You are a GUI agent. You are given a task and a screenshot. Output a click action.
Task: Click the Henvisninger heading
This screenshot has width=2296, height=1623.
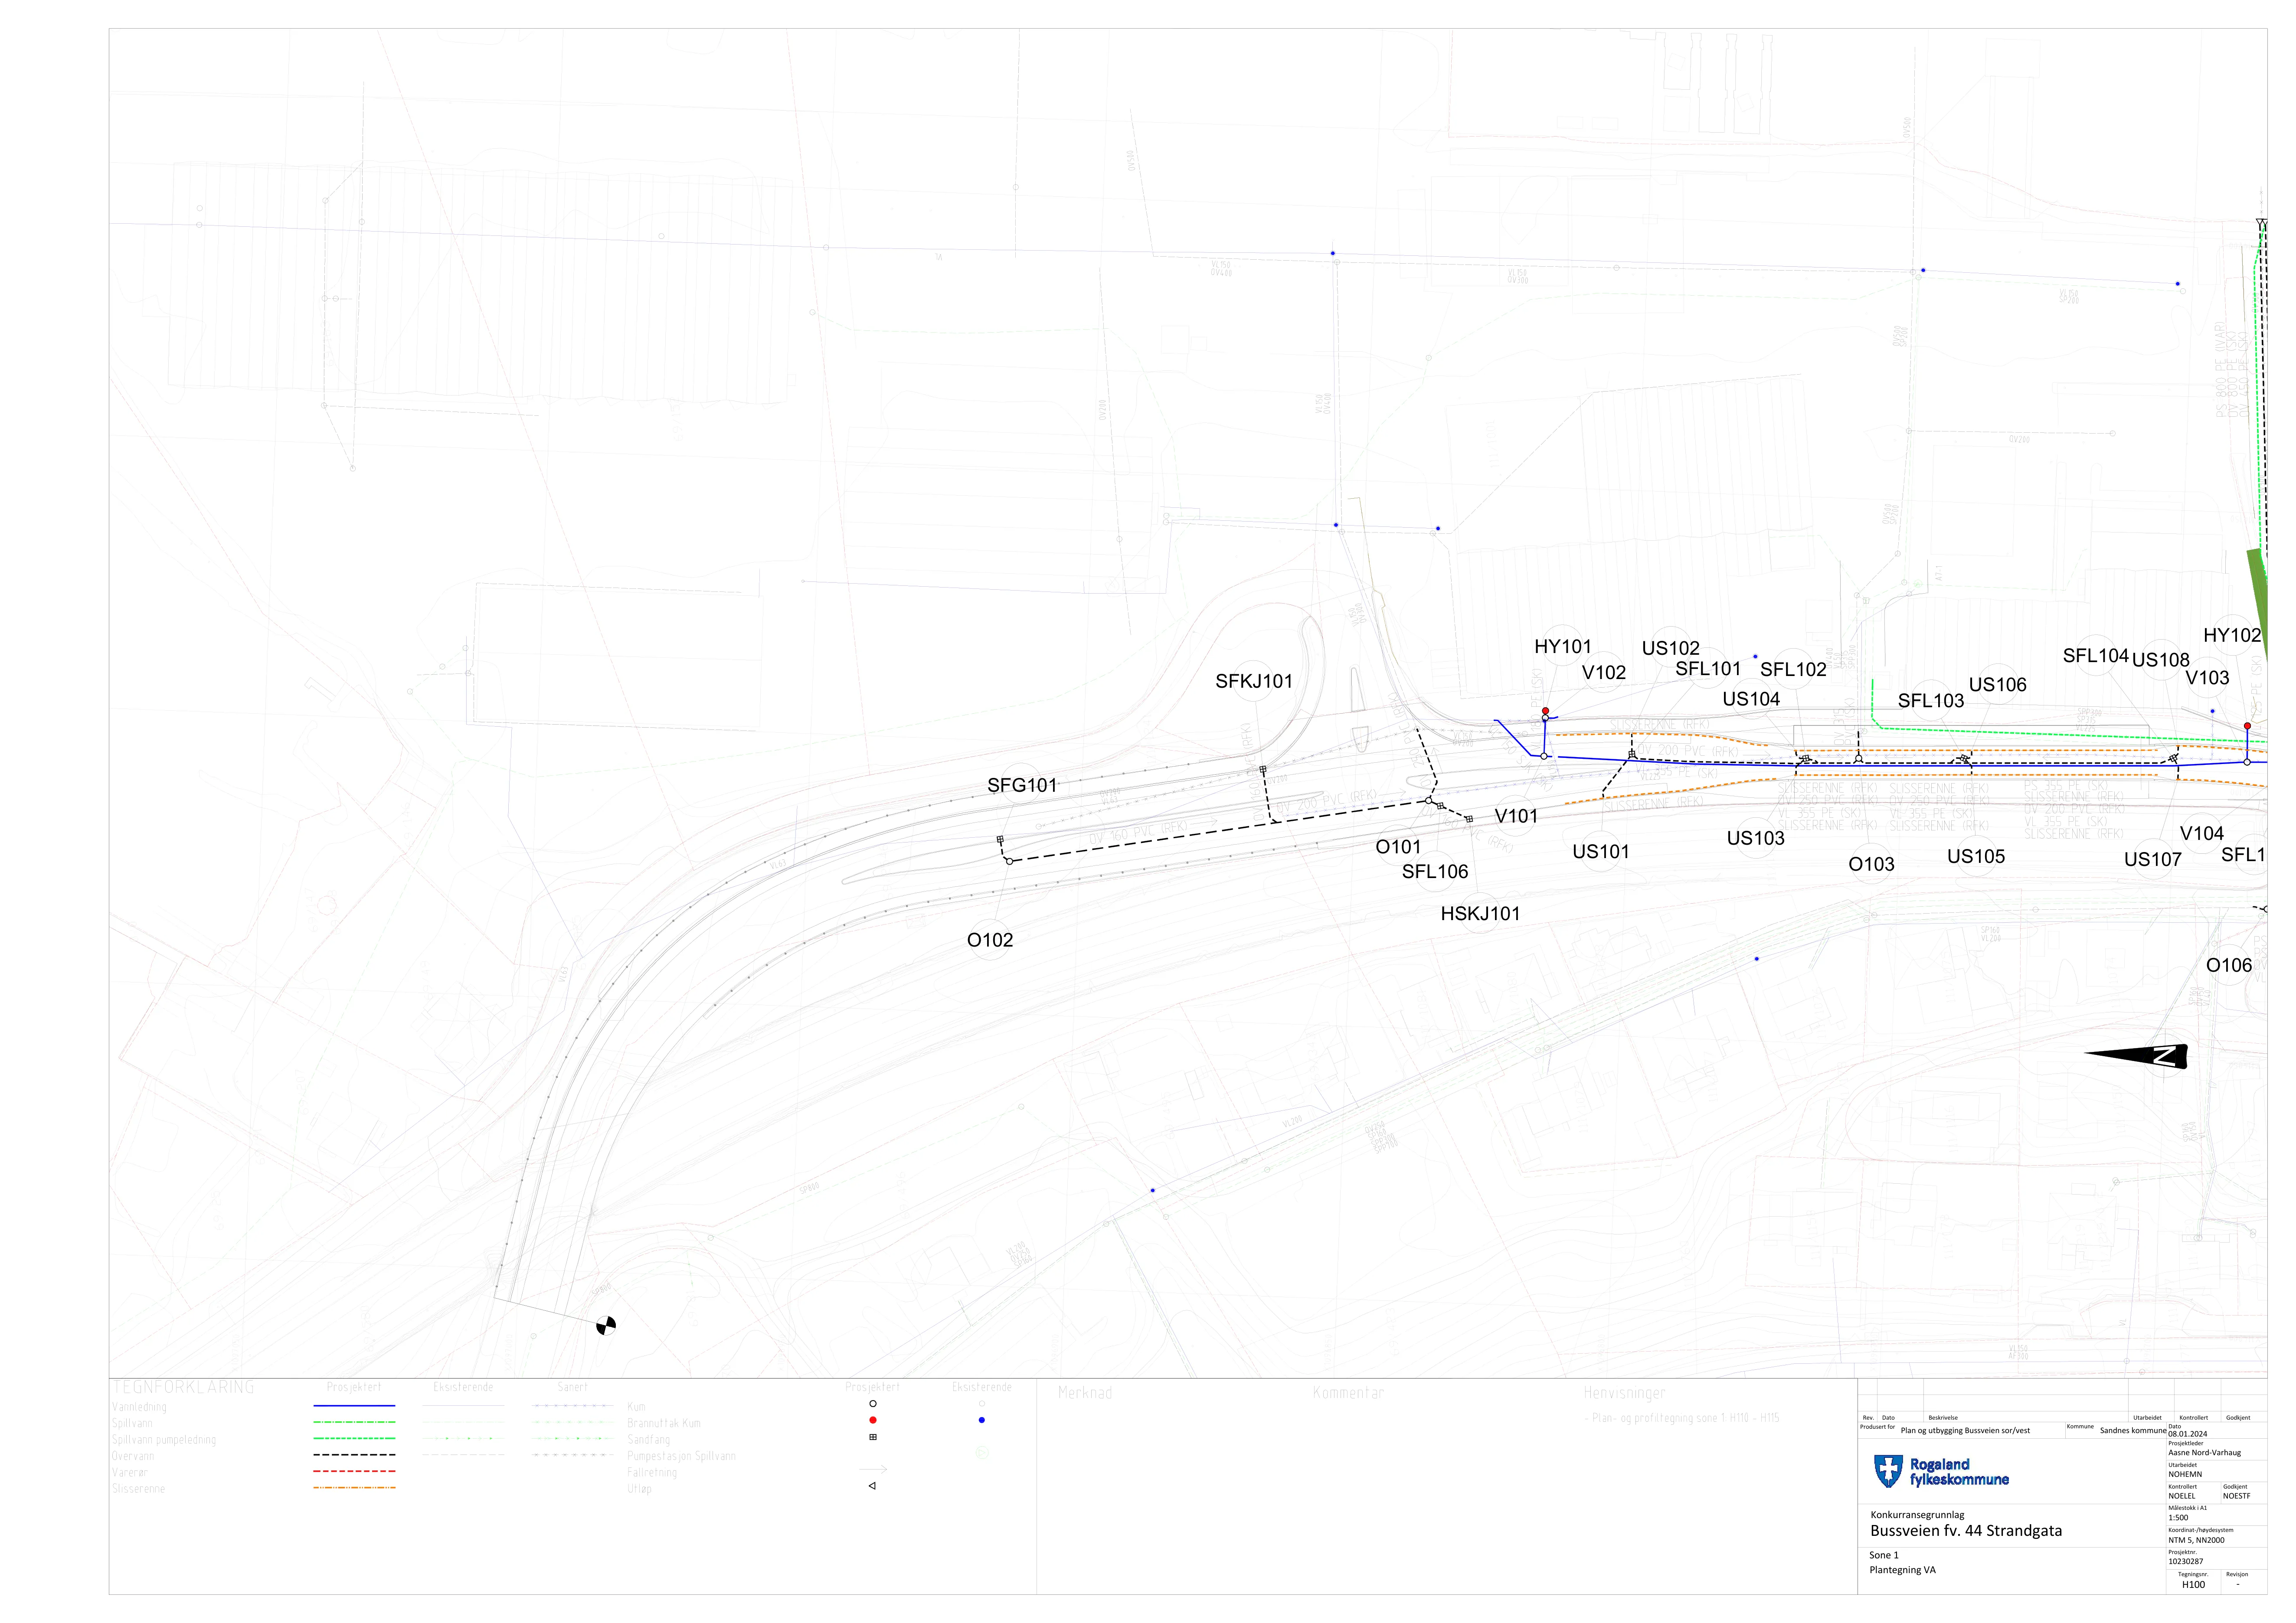point(1625,1393)
